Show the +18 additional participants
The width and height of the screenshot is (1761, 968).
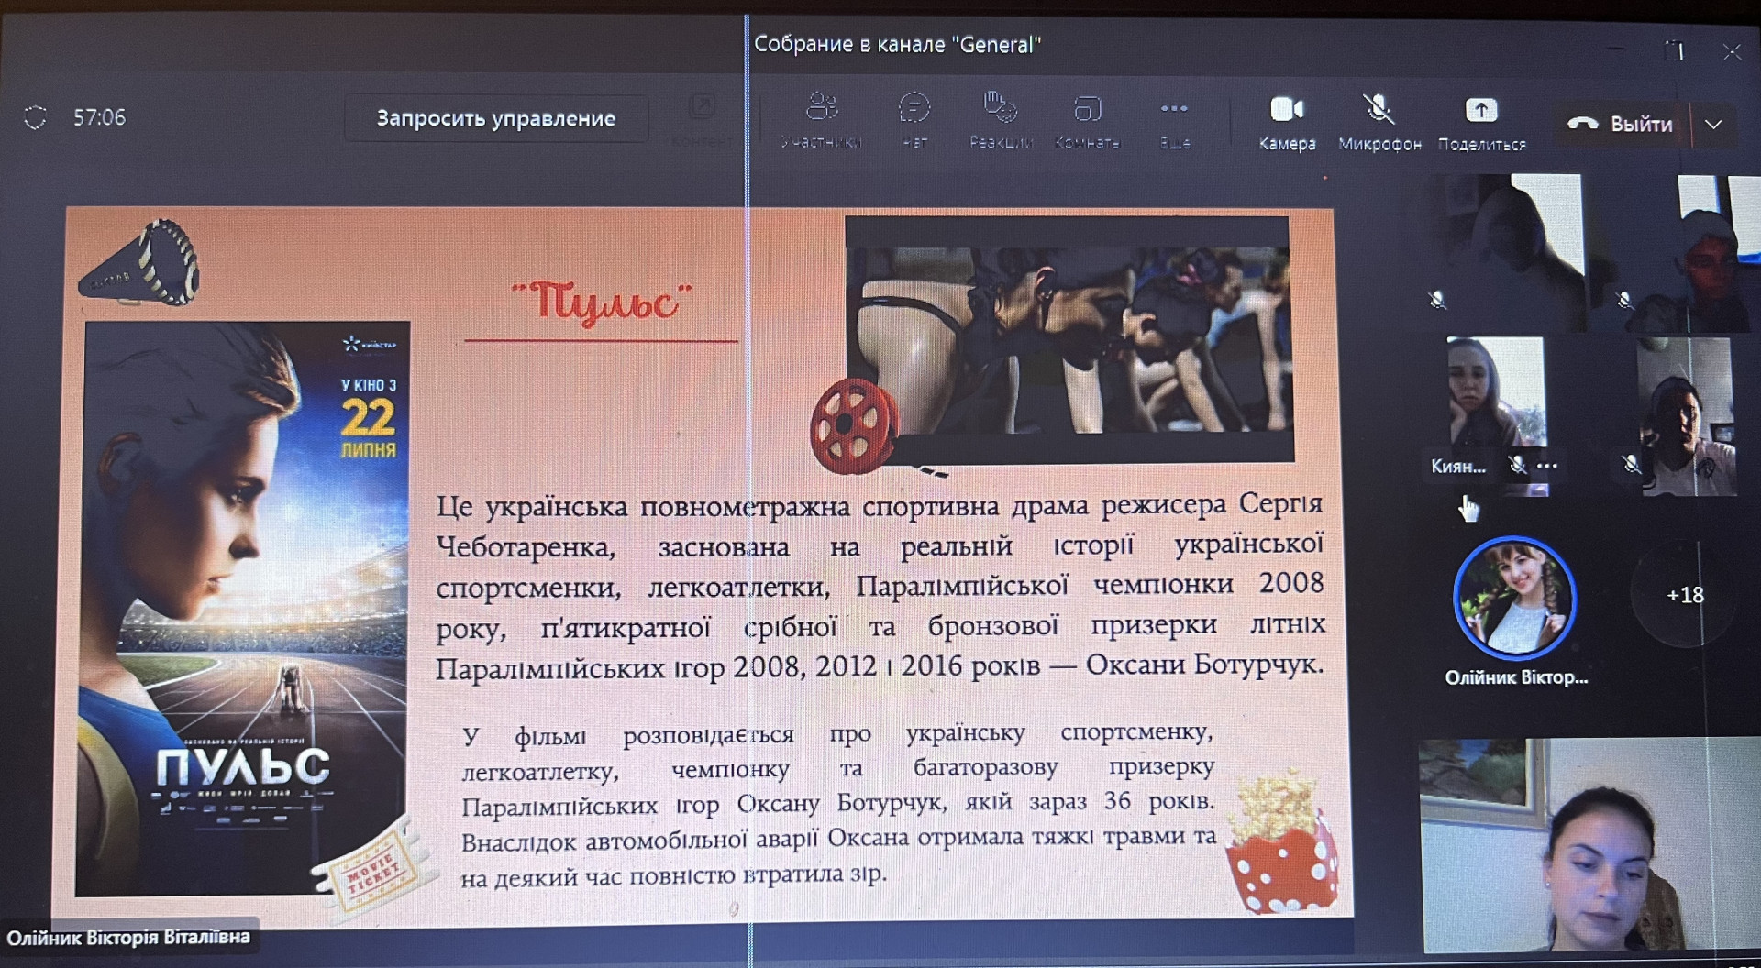(1685, 595)
